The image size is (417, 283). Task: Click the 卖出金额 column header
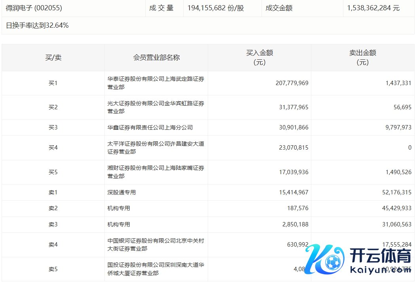pyautogui.click(x=362, y=58)
